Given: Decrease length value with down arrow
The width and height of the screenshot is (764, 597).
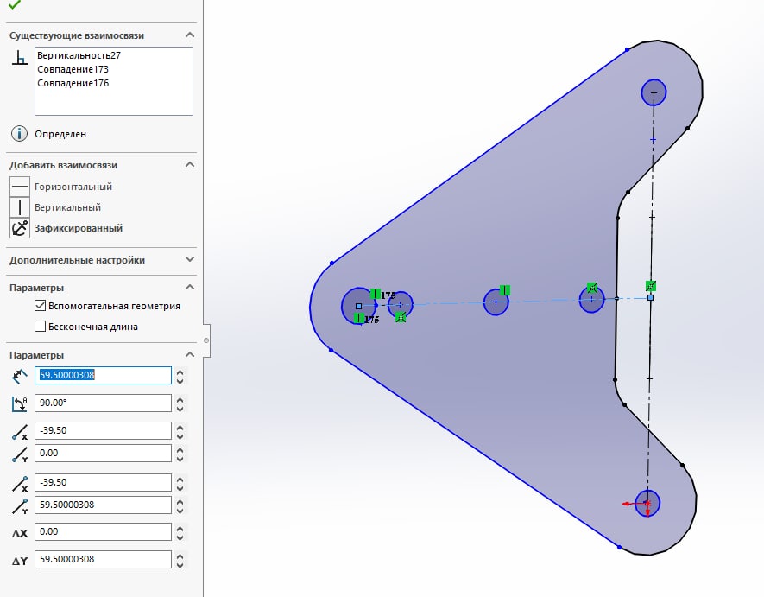Looking at the screenshot, I should [180, 380].
